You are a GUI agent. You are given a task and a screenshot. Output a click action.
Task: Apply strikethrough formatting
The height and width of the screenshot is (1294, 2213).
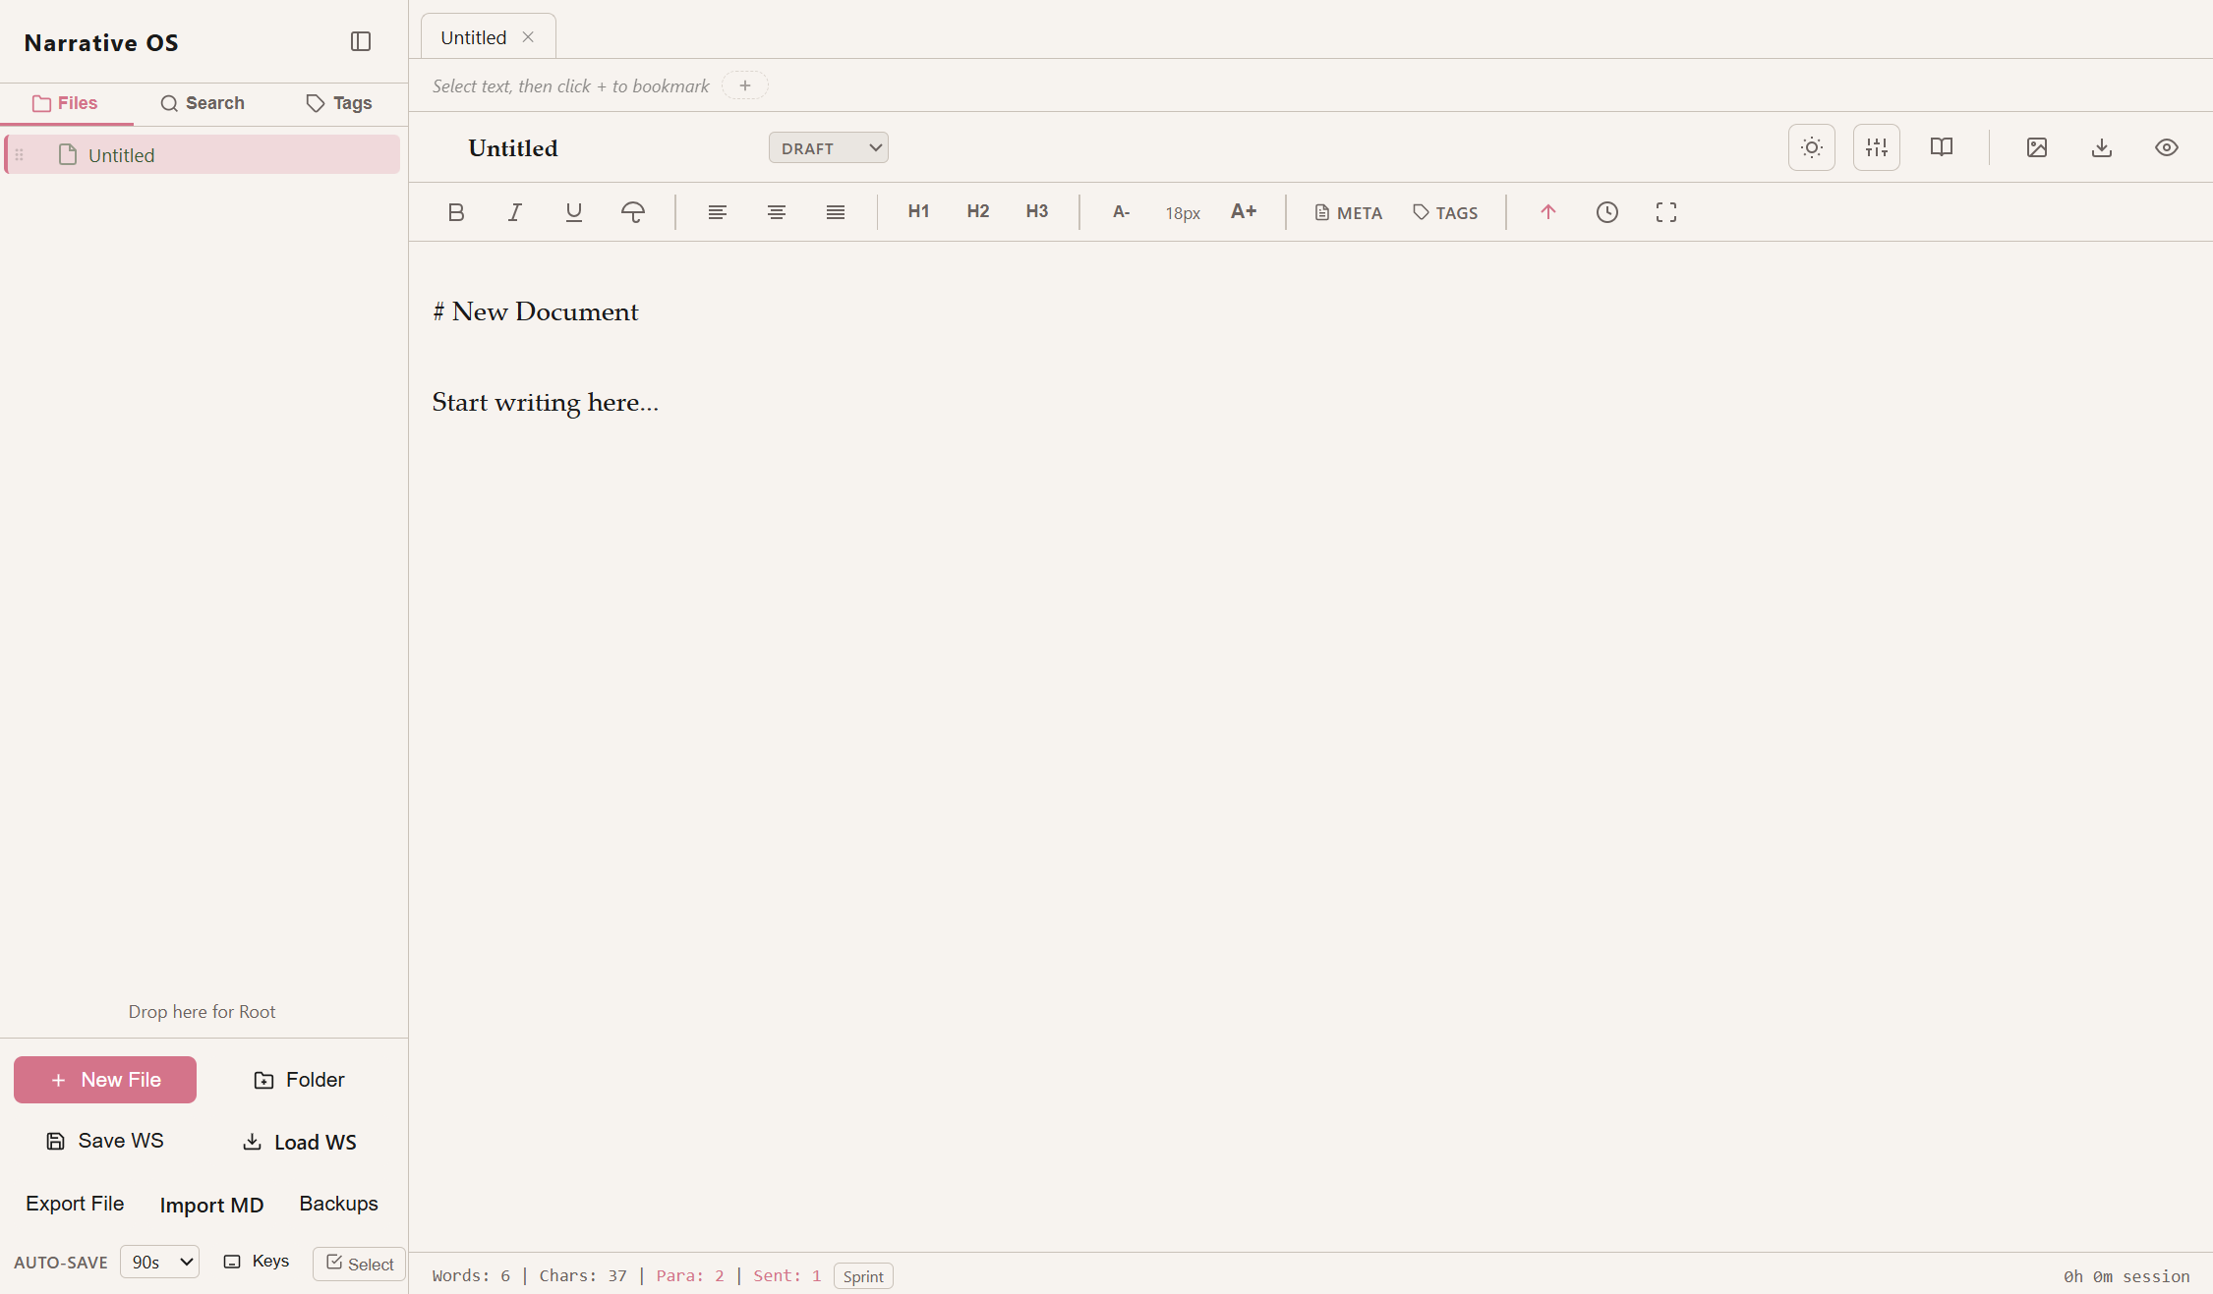pos(633,212)
